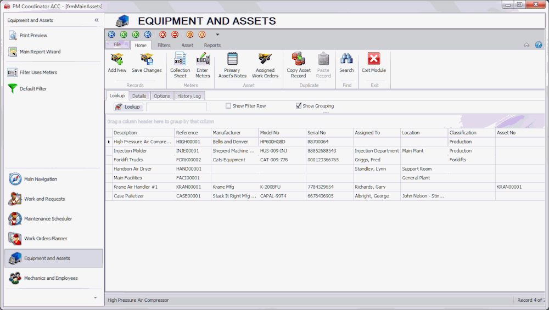
Task: Uncheck the Show Grouping checkbox
Action: coord(299,106)
